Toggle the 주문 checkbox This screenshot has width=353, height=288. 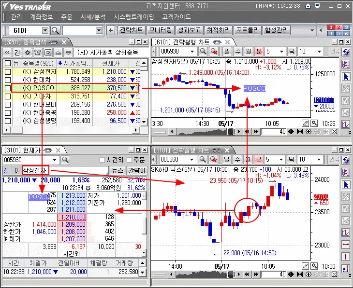coord(129,160)
